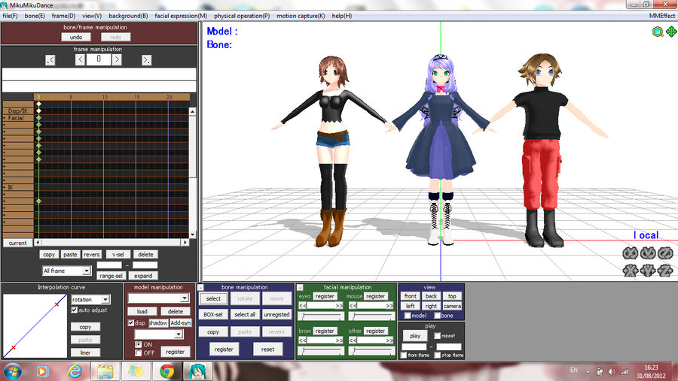Click the brow facial slider track
Viewport: 678px width, 381px height.
coord(321,351)
